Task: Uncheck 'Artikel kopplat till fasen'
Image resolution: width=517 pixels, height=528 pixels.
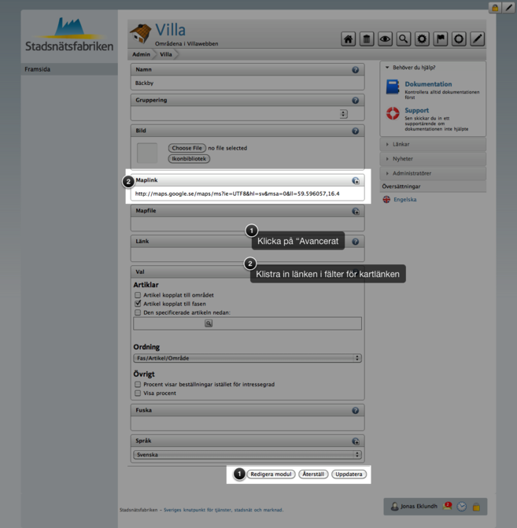Action: [x=138, y=304]
